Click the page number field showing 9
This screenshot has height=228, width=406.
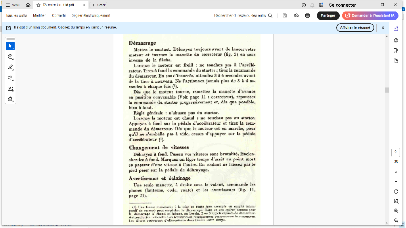(x=395, y=152)
